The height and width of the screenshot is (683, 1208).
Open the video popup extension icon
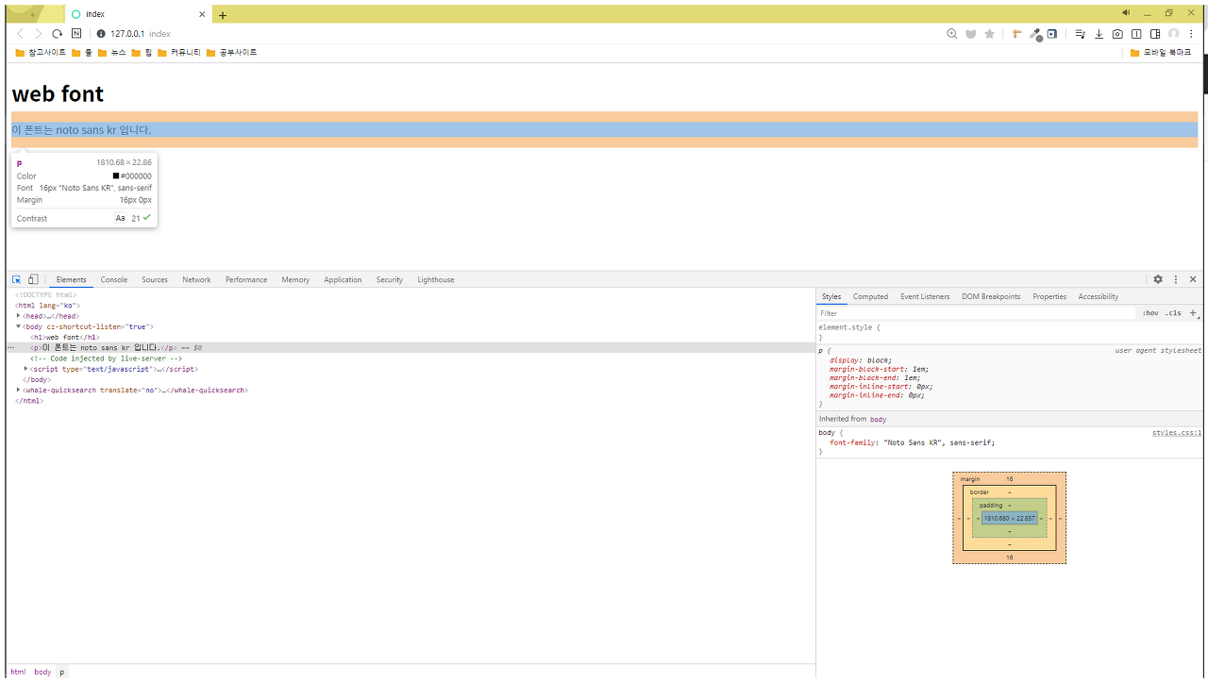(1052, 34)
